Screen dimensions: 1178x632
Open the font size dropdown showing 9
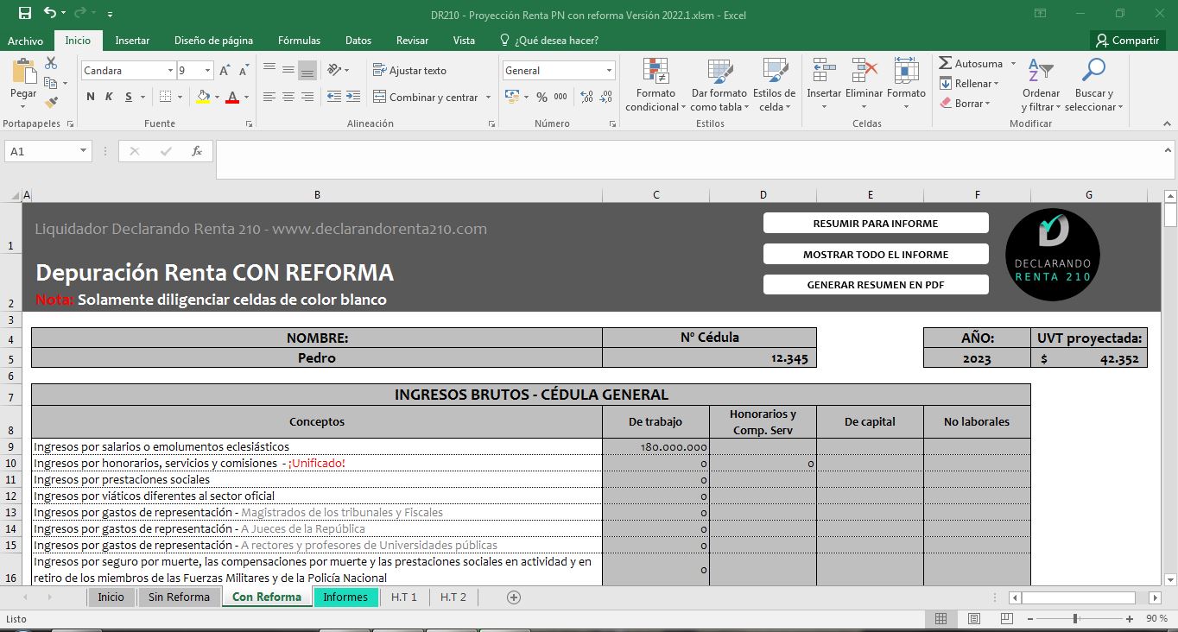coord(207,71)
